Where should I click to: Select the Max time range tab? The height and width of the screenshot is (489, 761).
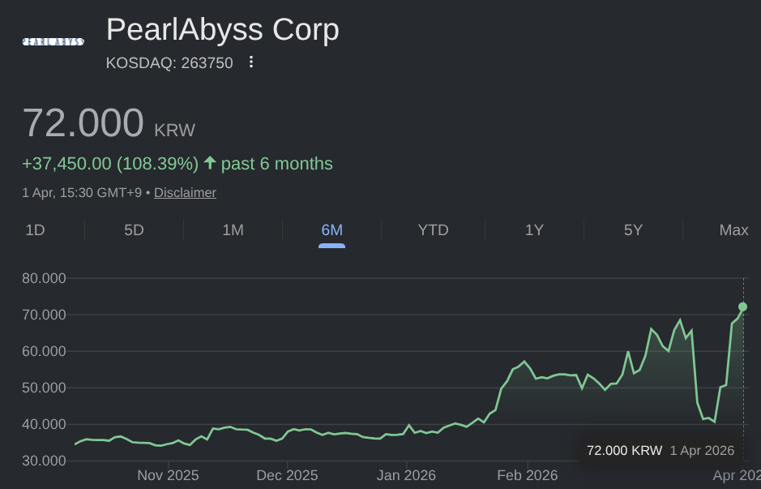[733, 229]
